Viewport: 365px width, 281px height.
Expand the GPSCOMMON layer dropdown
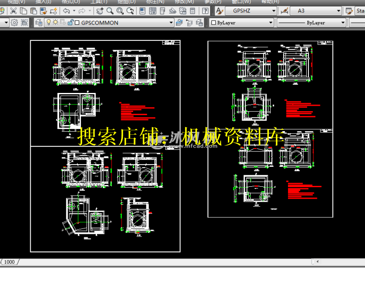(x=171, y=23)
